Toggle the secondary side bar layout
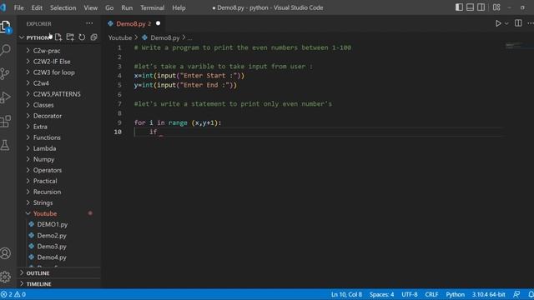This screenshot has width=534, height=300. [481, 7]
